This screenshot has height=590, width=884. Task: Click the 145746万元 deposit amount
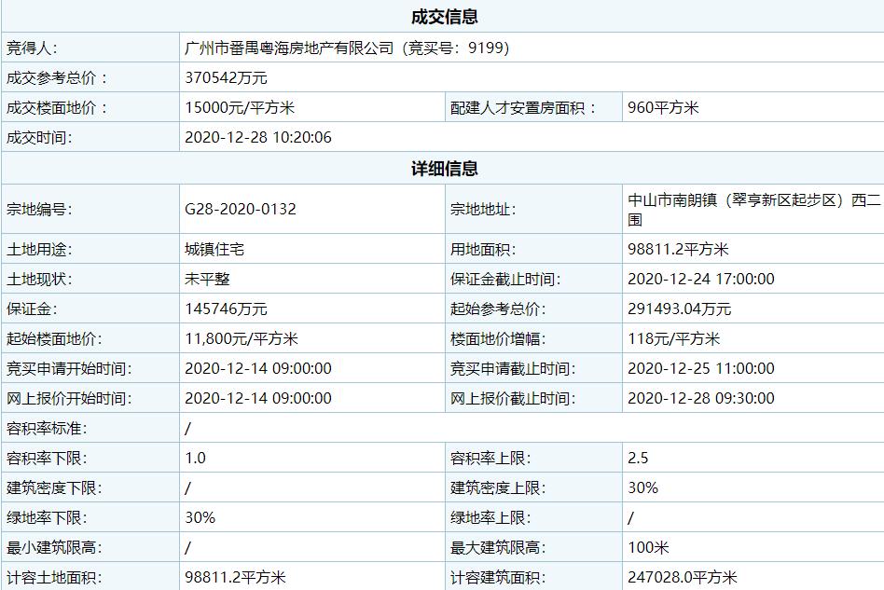coord(226,309)
